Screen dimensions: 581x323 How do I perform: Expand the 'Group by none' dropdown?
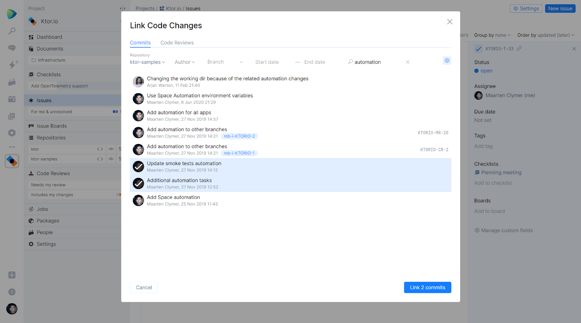(492, 35)
